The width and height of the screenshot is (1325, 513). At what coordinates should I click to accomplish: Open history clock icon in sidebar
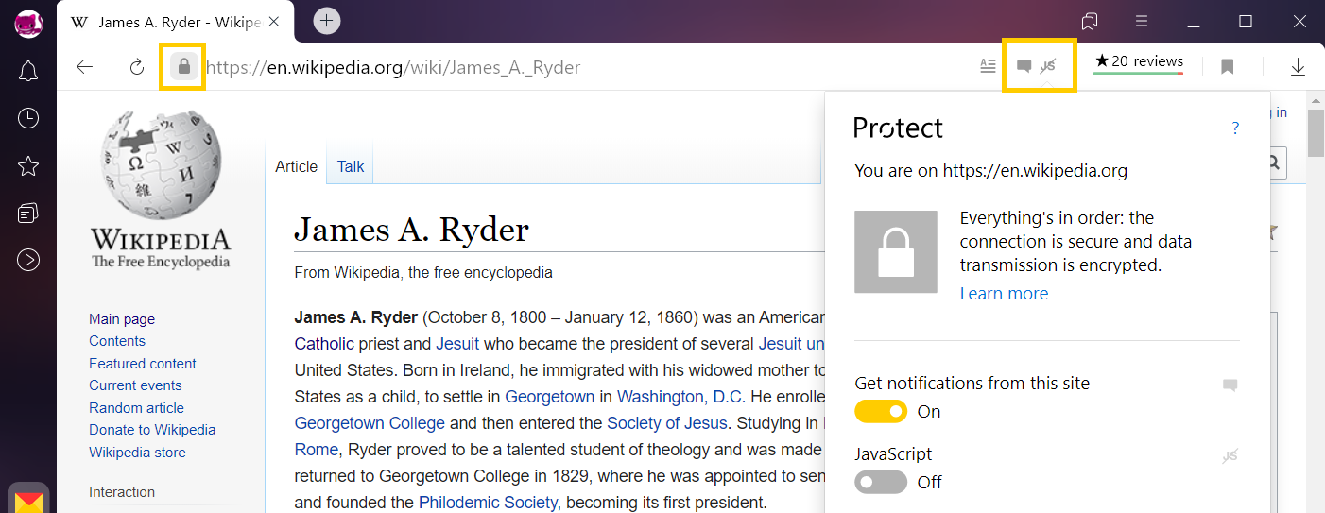[x=28, y=118]
